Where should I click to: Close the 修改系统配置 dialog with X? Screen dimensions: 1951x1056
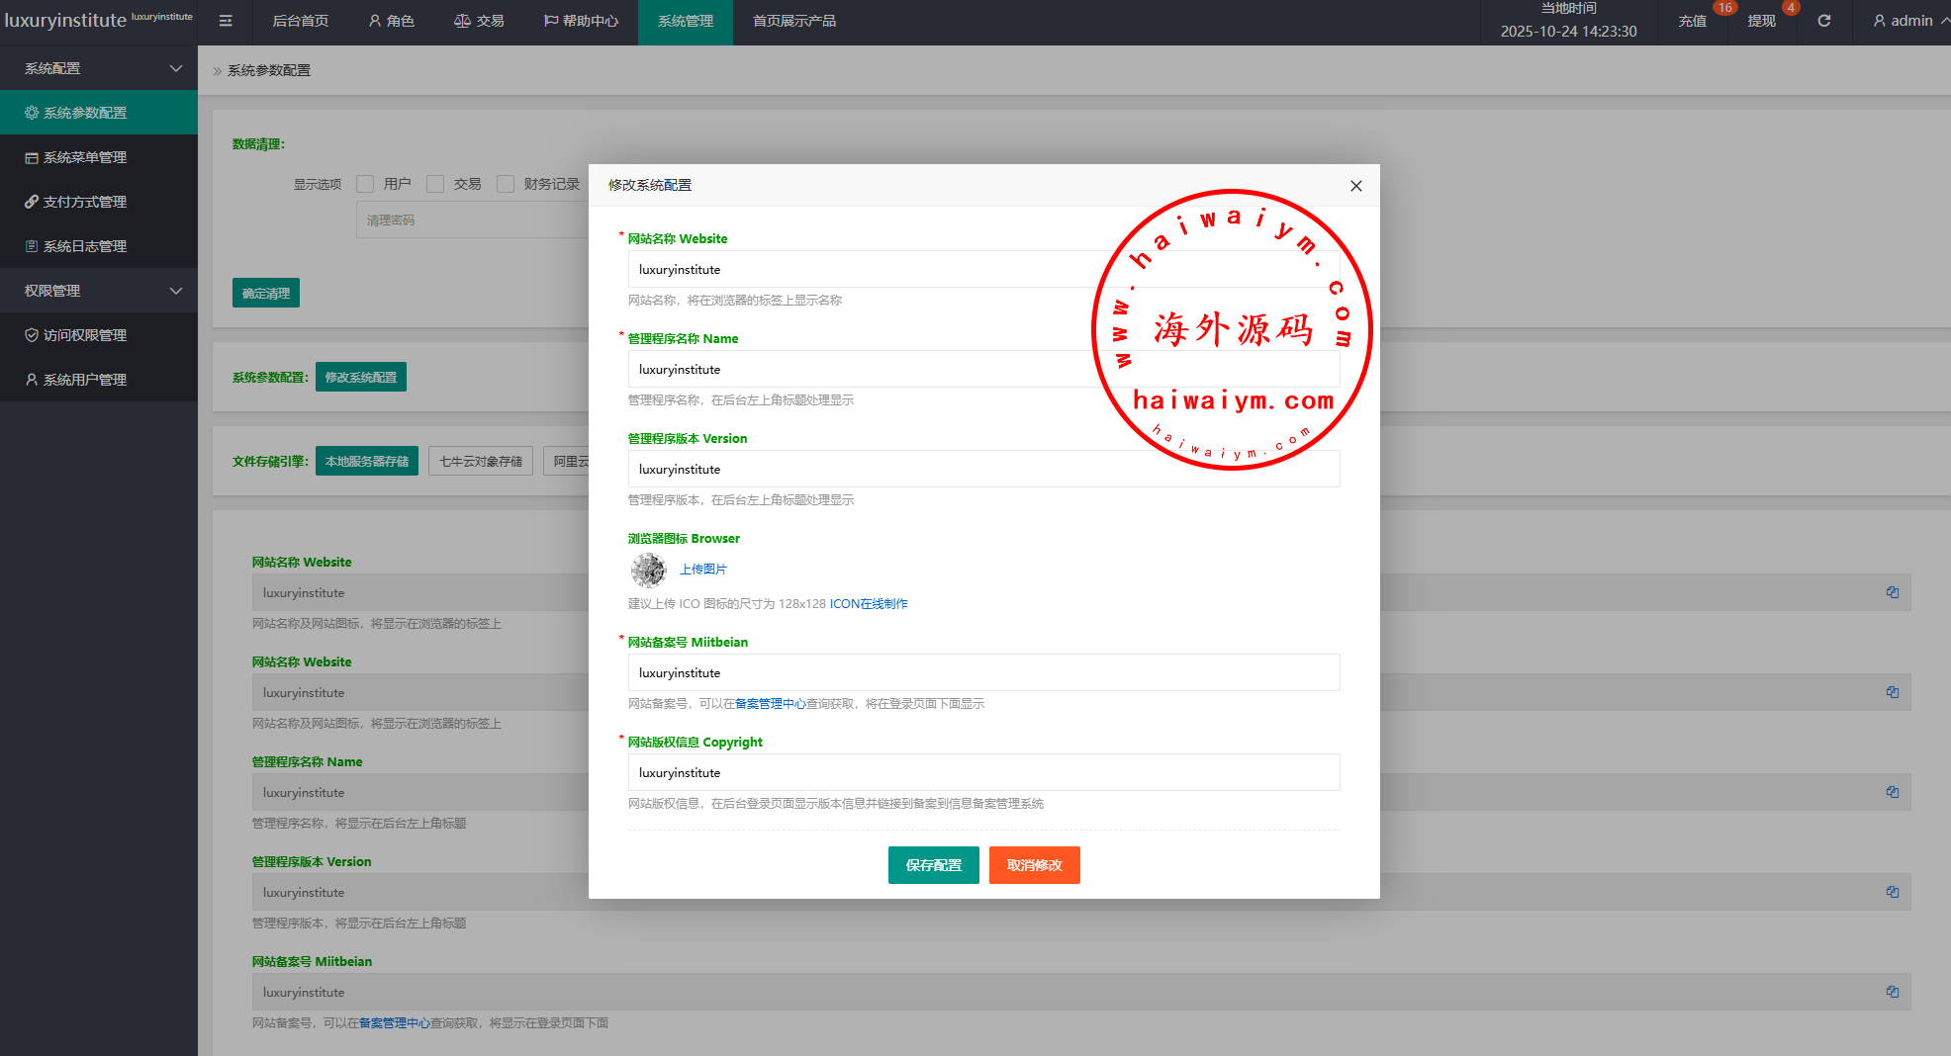1355,186
